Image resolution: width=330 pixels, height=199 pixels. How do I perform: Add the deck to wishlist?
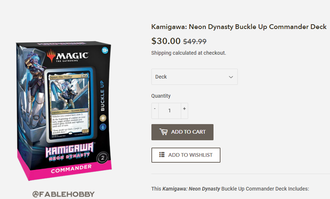(186, 155)
